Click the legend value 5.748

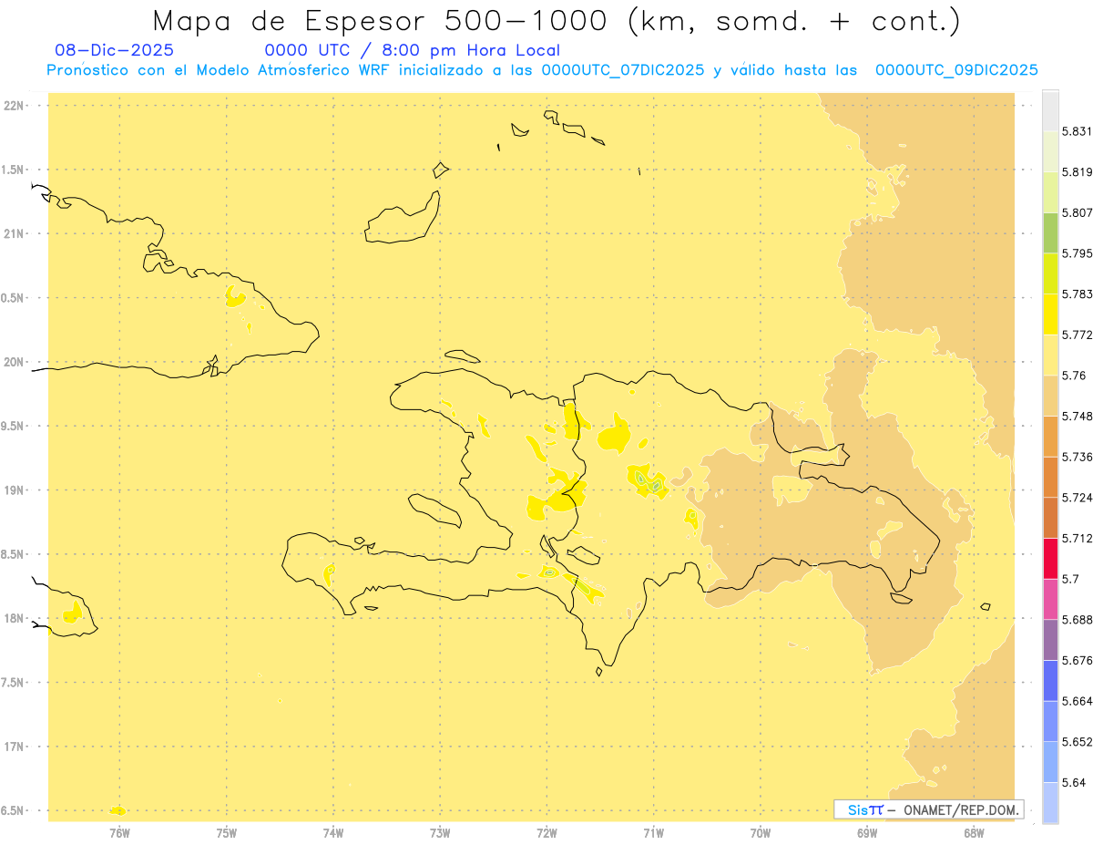pyautogui.click(x=1077, y=416)
